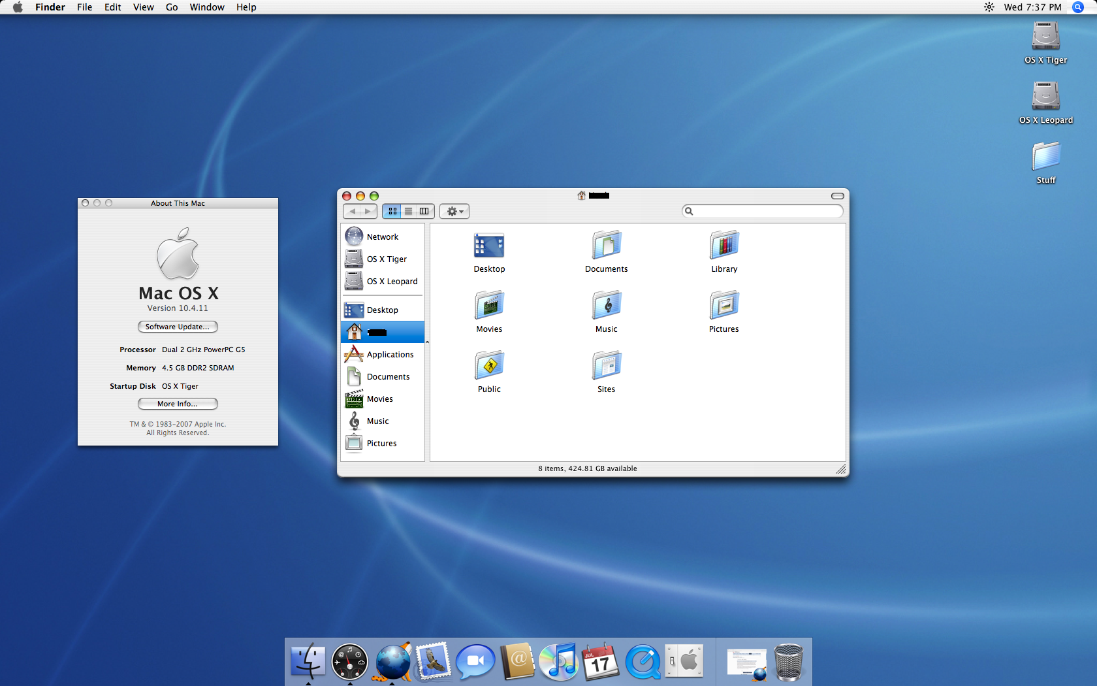Open the Apple menu
The width and height of the screenshot is (1097, 686).
pyautogui.click(x=18, y=7)
